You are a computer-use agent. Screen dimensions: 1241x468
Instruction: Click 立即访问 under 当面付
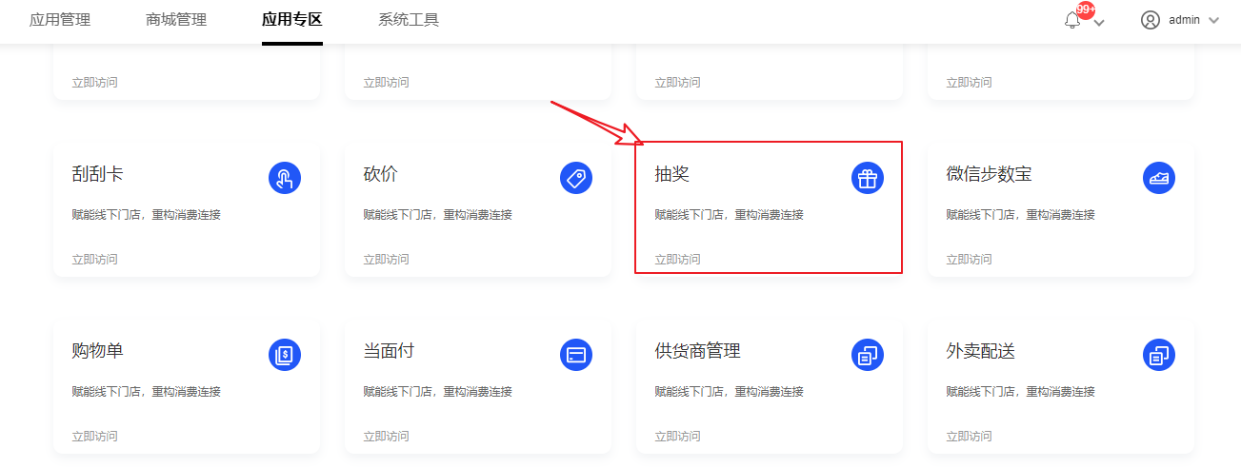tap(387, 436)
